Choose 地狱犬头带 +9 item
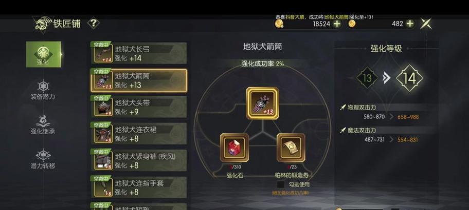 [139, 107]
